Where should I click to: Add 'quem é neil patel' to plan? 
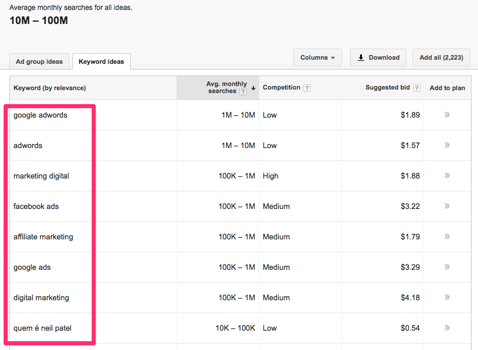447,328
